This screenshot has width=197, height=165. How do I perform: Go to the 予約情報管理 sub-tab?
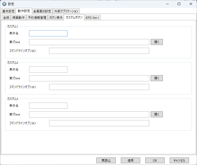tap(37, 17)
